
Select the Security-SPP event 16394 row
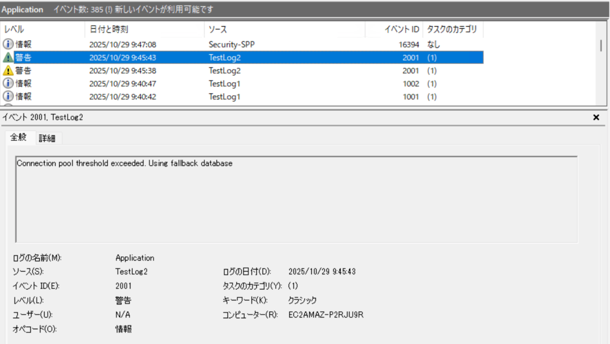click(x=231, y=44)
